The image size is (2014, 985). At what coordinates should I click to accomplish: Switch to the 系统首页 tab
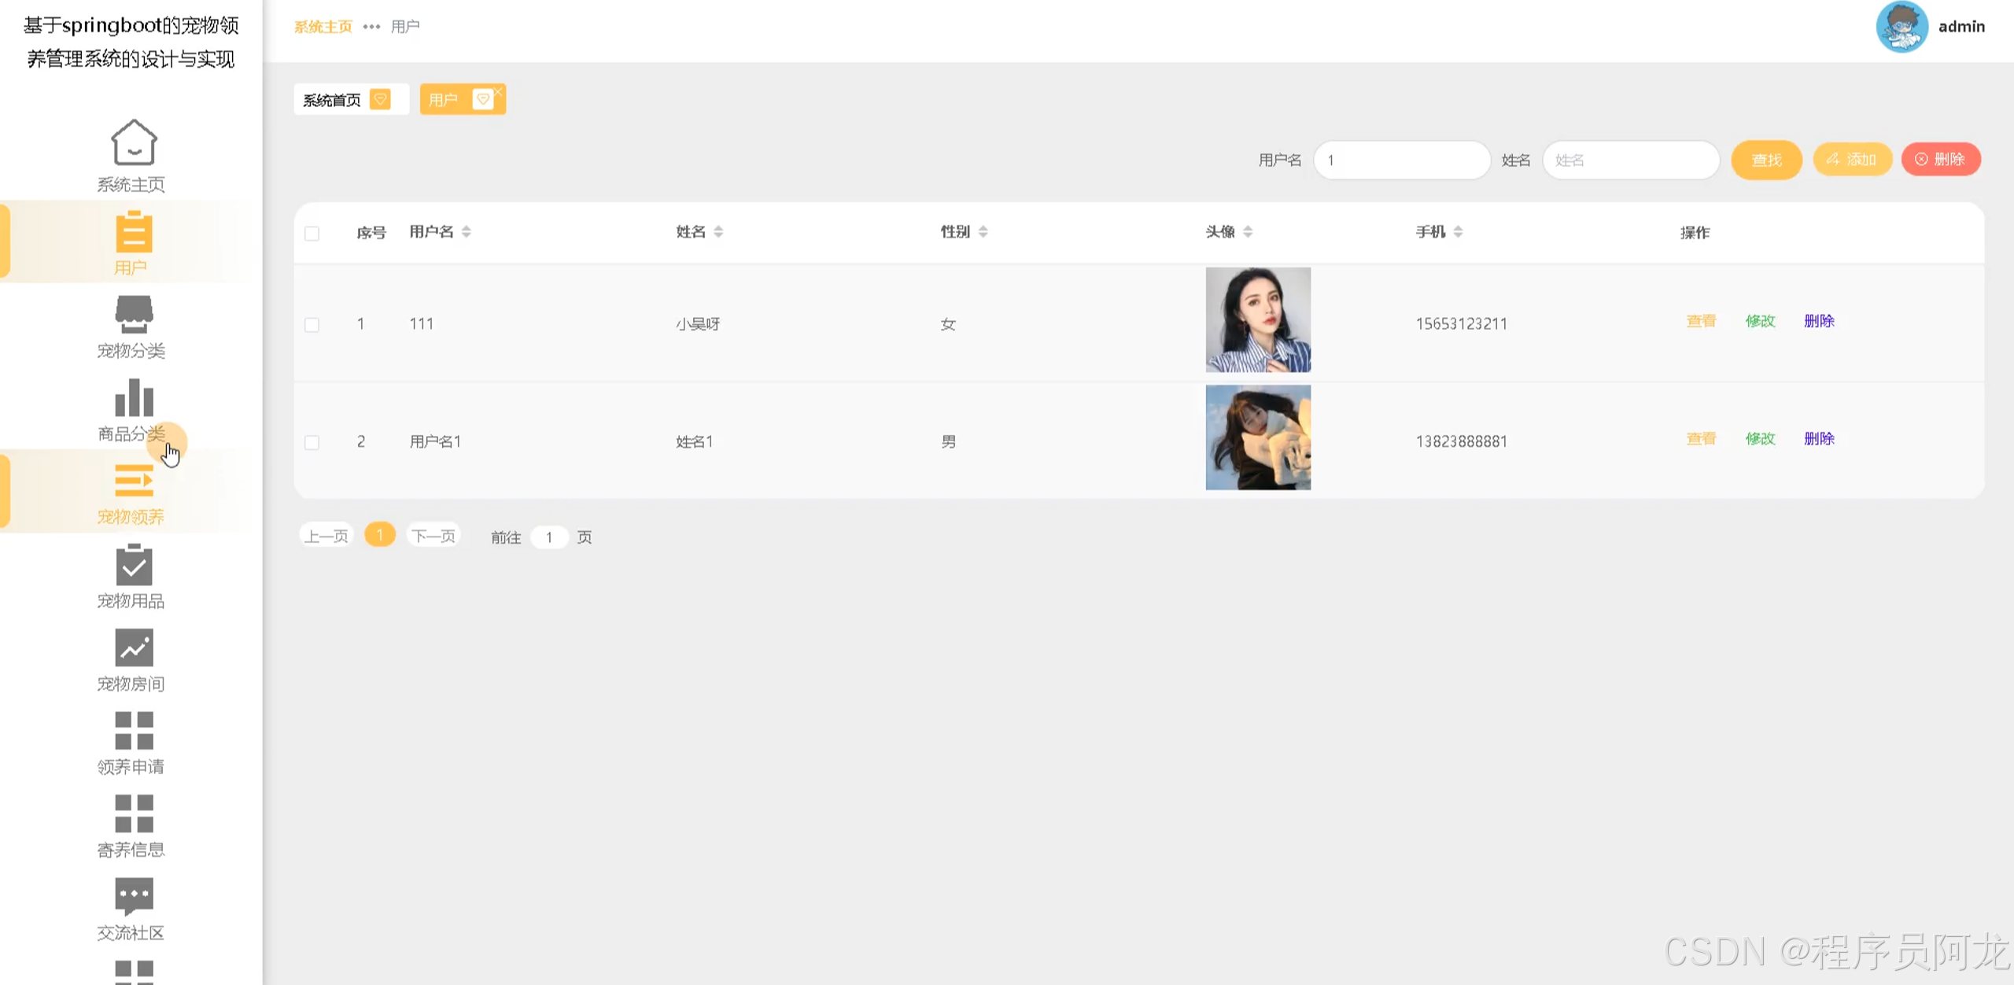pos(332,101)
